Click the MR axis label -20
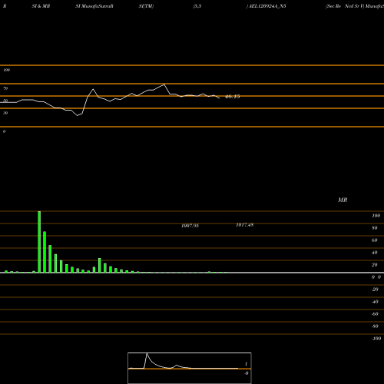This screenshot has width=384, height=384. (x=375, y=290)
